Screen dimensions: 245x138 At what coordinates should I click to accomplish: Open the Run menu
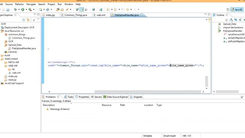pyautogui.click(x=60, y=4)
